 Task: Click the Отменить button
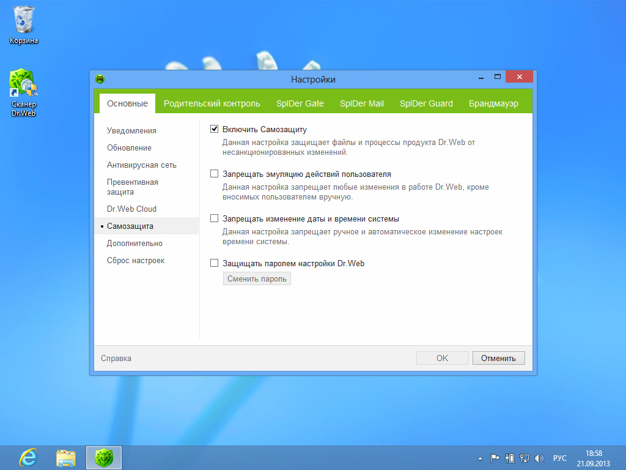click(499, 358)
